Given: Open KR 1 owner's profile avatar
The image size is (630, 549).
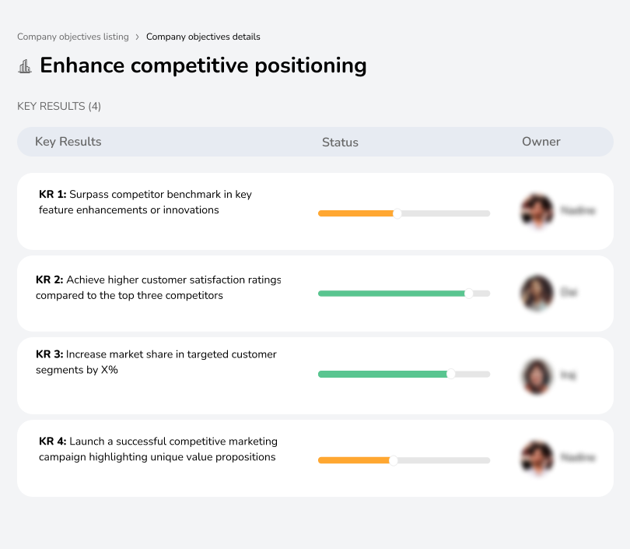Looking at the screenshot, I should (536, 210).
